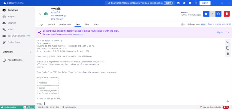The image size is (232, 109).
Task: Go back using the left chevron arrow
Action: point(40,14)
